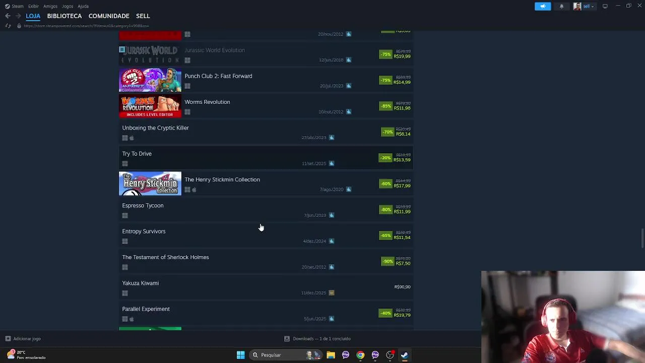This screenshot has height=363, width=645.
Task: Reload the store page
Action: point(8,26)
